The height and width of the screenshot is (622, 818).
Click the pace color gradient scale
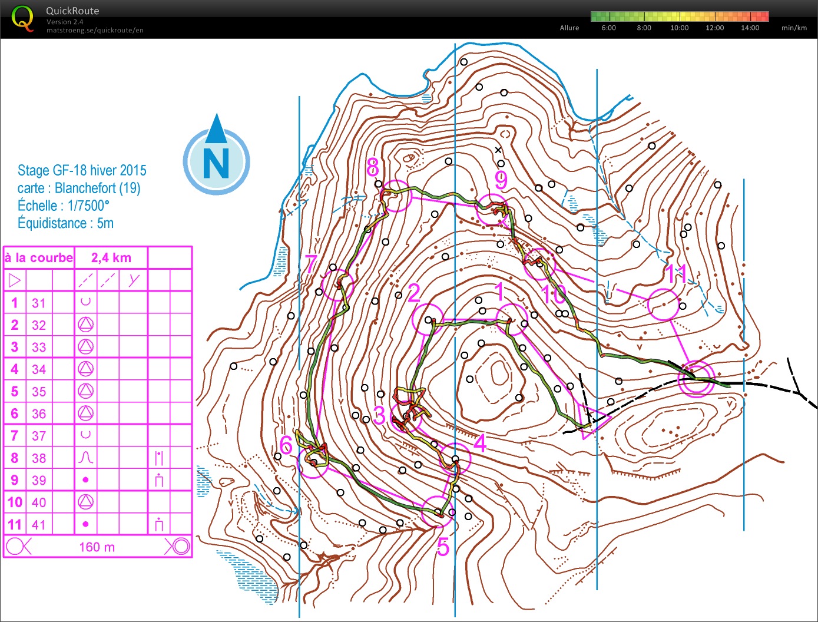click(x=680, y=16)
